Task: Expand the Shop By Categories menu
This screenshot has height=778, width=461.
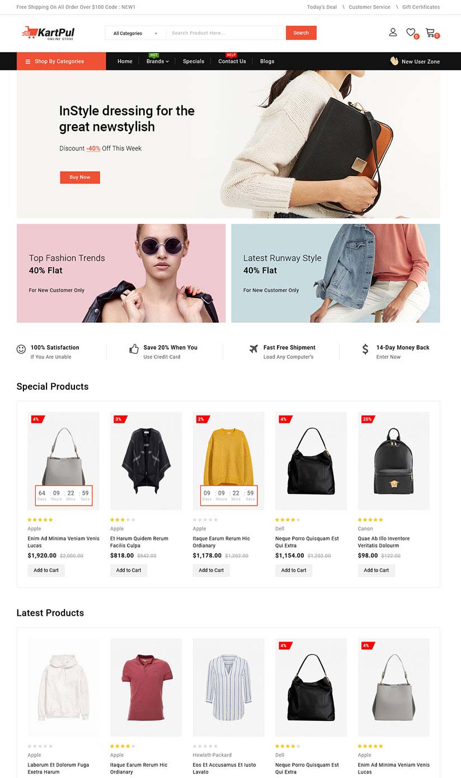Action: click(61, 61)
